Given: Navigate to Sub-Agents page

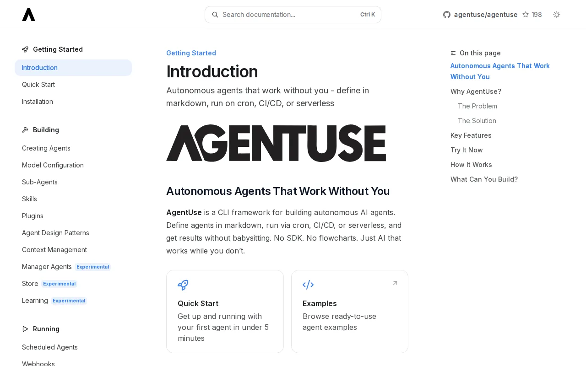Looking at the screenshot, I should pos(73,182).
